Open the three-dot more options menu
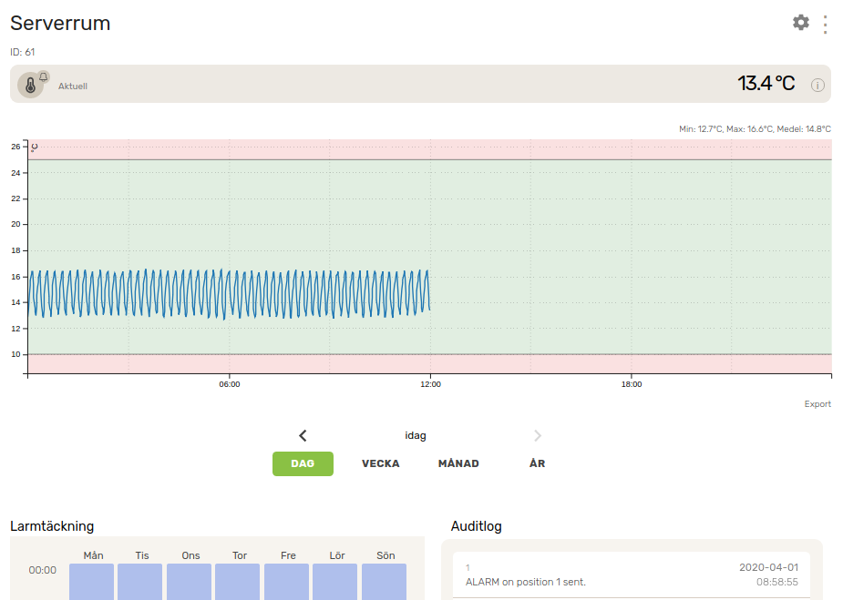Viewport: 843px width, 600px height. click(825, 25)
